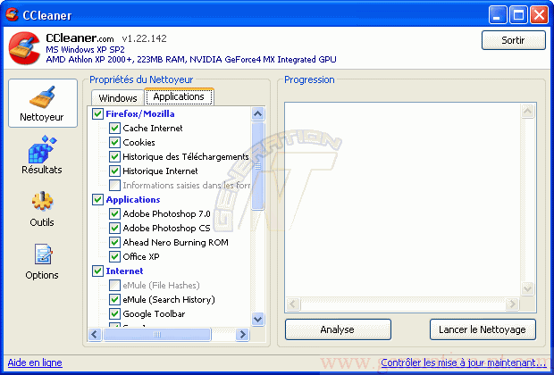554x375 pixels.
Task: Click the v1.22.142 version text
Action: tap(144, 38)
